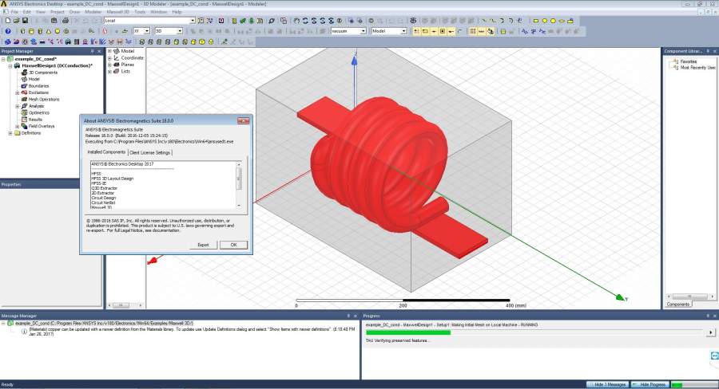Screen dimensions: 719x389
Task: Click the info icon in Message Manager
Action: pos(24,332)
